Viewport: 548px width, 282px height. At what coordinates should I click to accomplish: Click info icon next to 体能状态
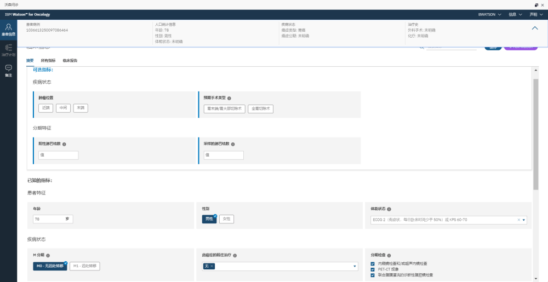tap(389, 209)
